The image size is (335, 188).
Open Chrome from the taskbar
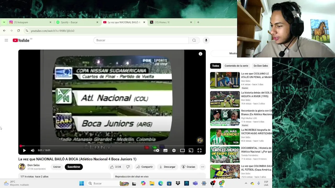[x=221, y=183]
